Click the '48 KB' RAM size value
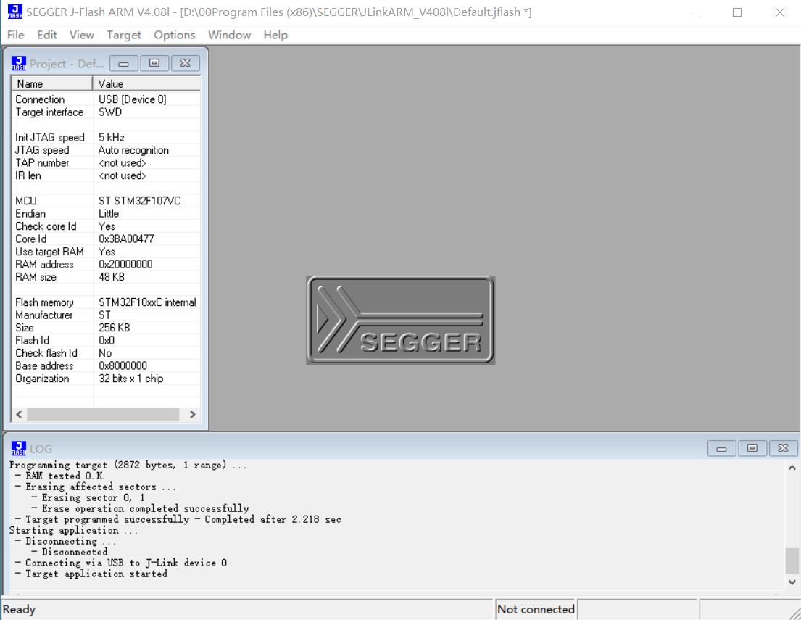This screenshot has width=801, height=620. pyautogui.click(x=112, y=277)
